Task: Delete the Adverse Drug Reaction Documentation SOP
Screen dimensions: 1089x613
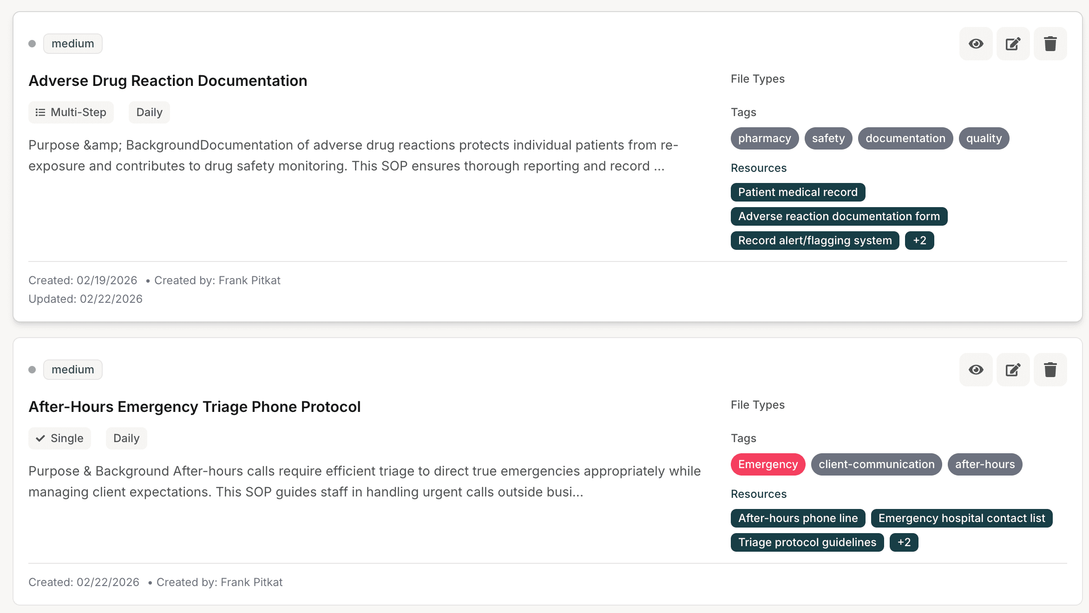Action: click(1050, 44)
